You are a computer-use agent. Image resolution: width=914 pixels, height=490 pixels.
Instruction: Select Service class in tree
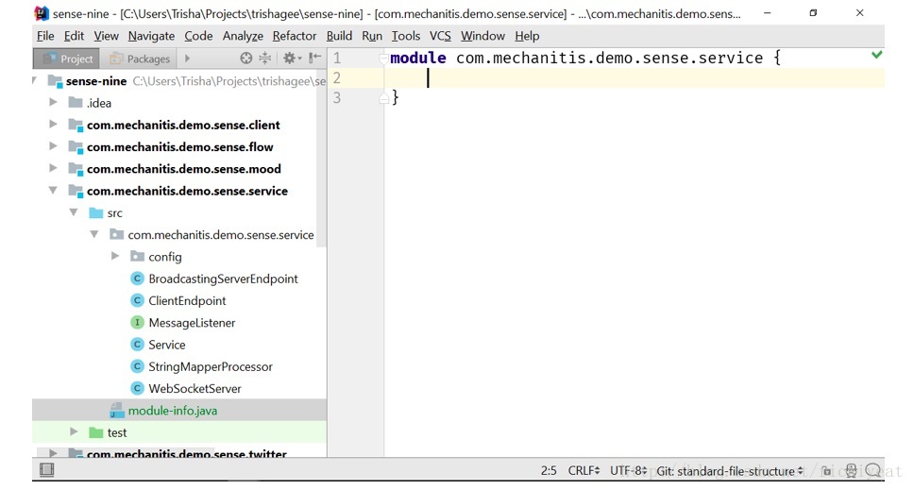tap(167, 345)
